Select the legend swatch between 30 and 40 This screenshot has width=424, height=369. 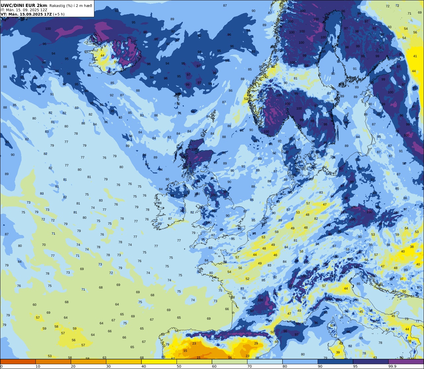click(x=124, y=361)
